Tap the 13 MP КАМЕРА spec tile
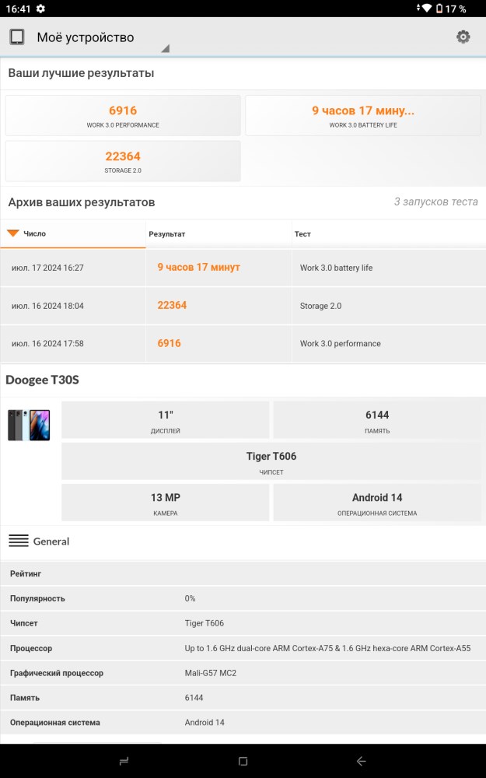Screen dimensions: 486x778 (x=165, y=503)
